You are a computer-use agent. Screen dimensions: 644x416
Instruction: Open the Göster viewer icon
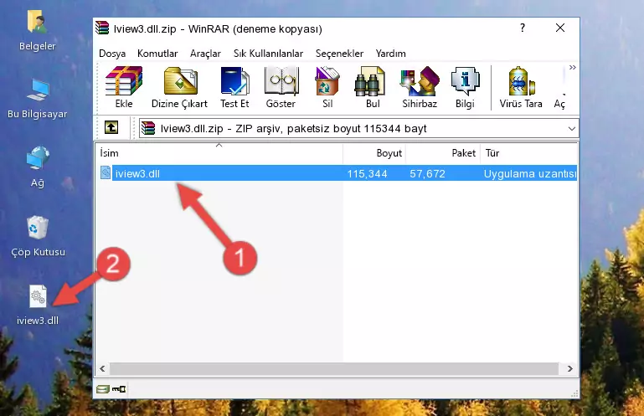tap(281, 88)
